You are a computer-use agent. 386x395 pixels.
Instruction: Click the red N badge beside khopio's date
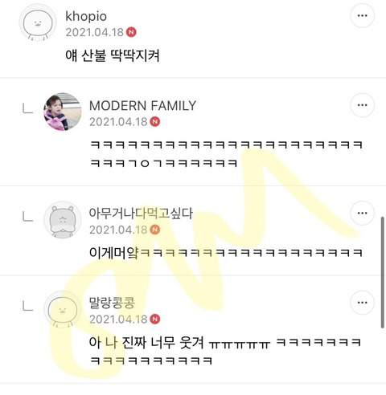pyautogui.click(x=131, y=32)
